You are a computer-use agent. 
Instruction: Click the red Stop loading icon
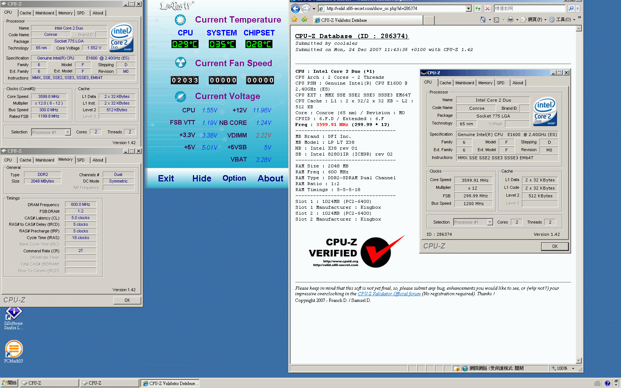tap(488, 8)
